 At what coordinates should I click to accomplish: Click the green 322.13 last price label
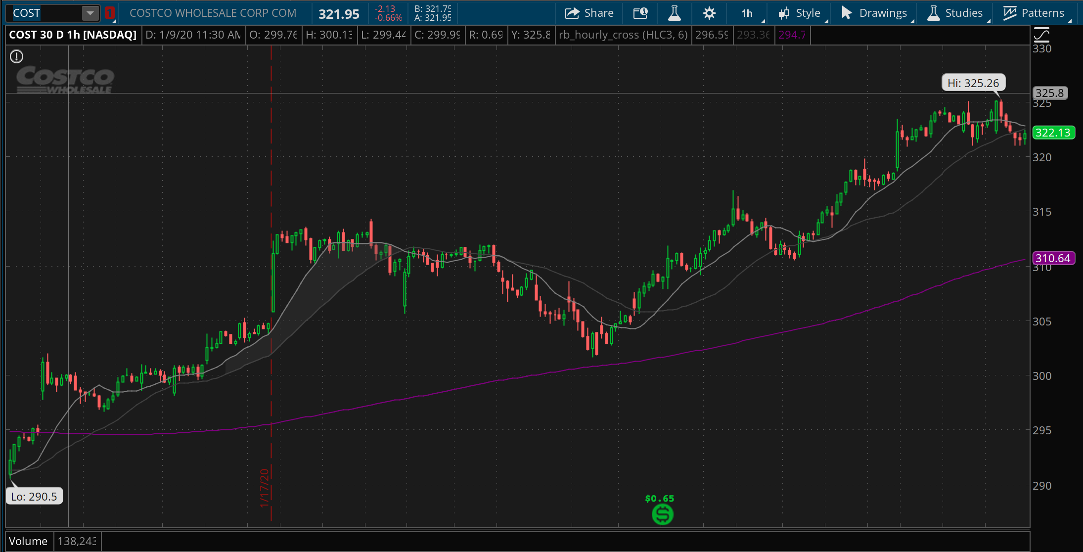1053,133
